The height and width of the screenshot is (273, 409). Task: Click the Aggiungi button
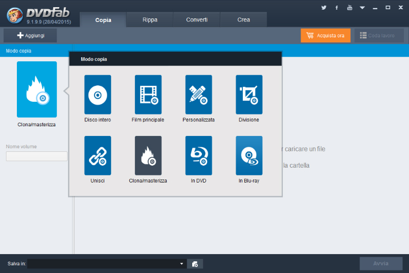pos(31,35)
